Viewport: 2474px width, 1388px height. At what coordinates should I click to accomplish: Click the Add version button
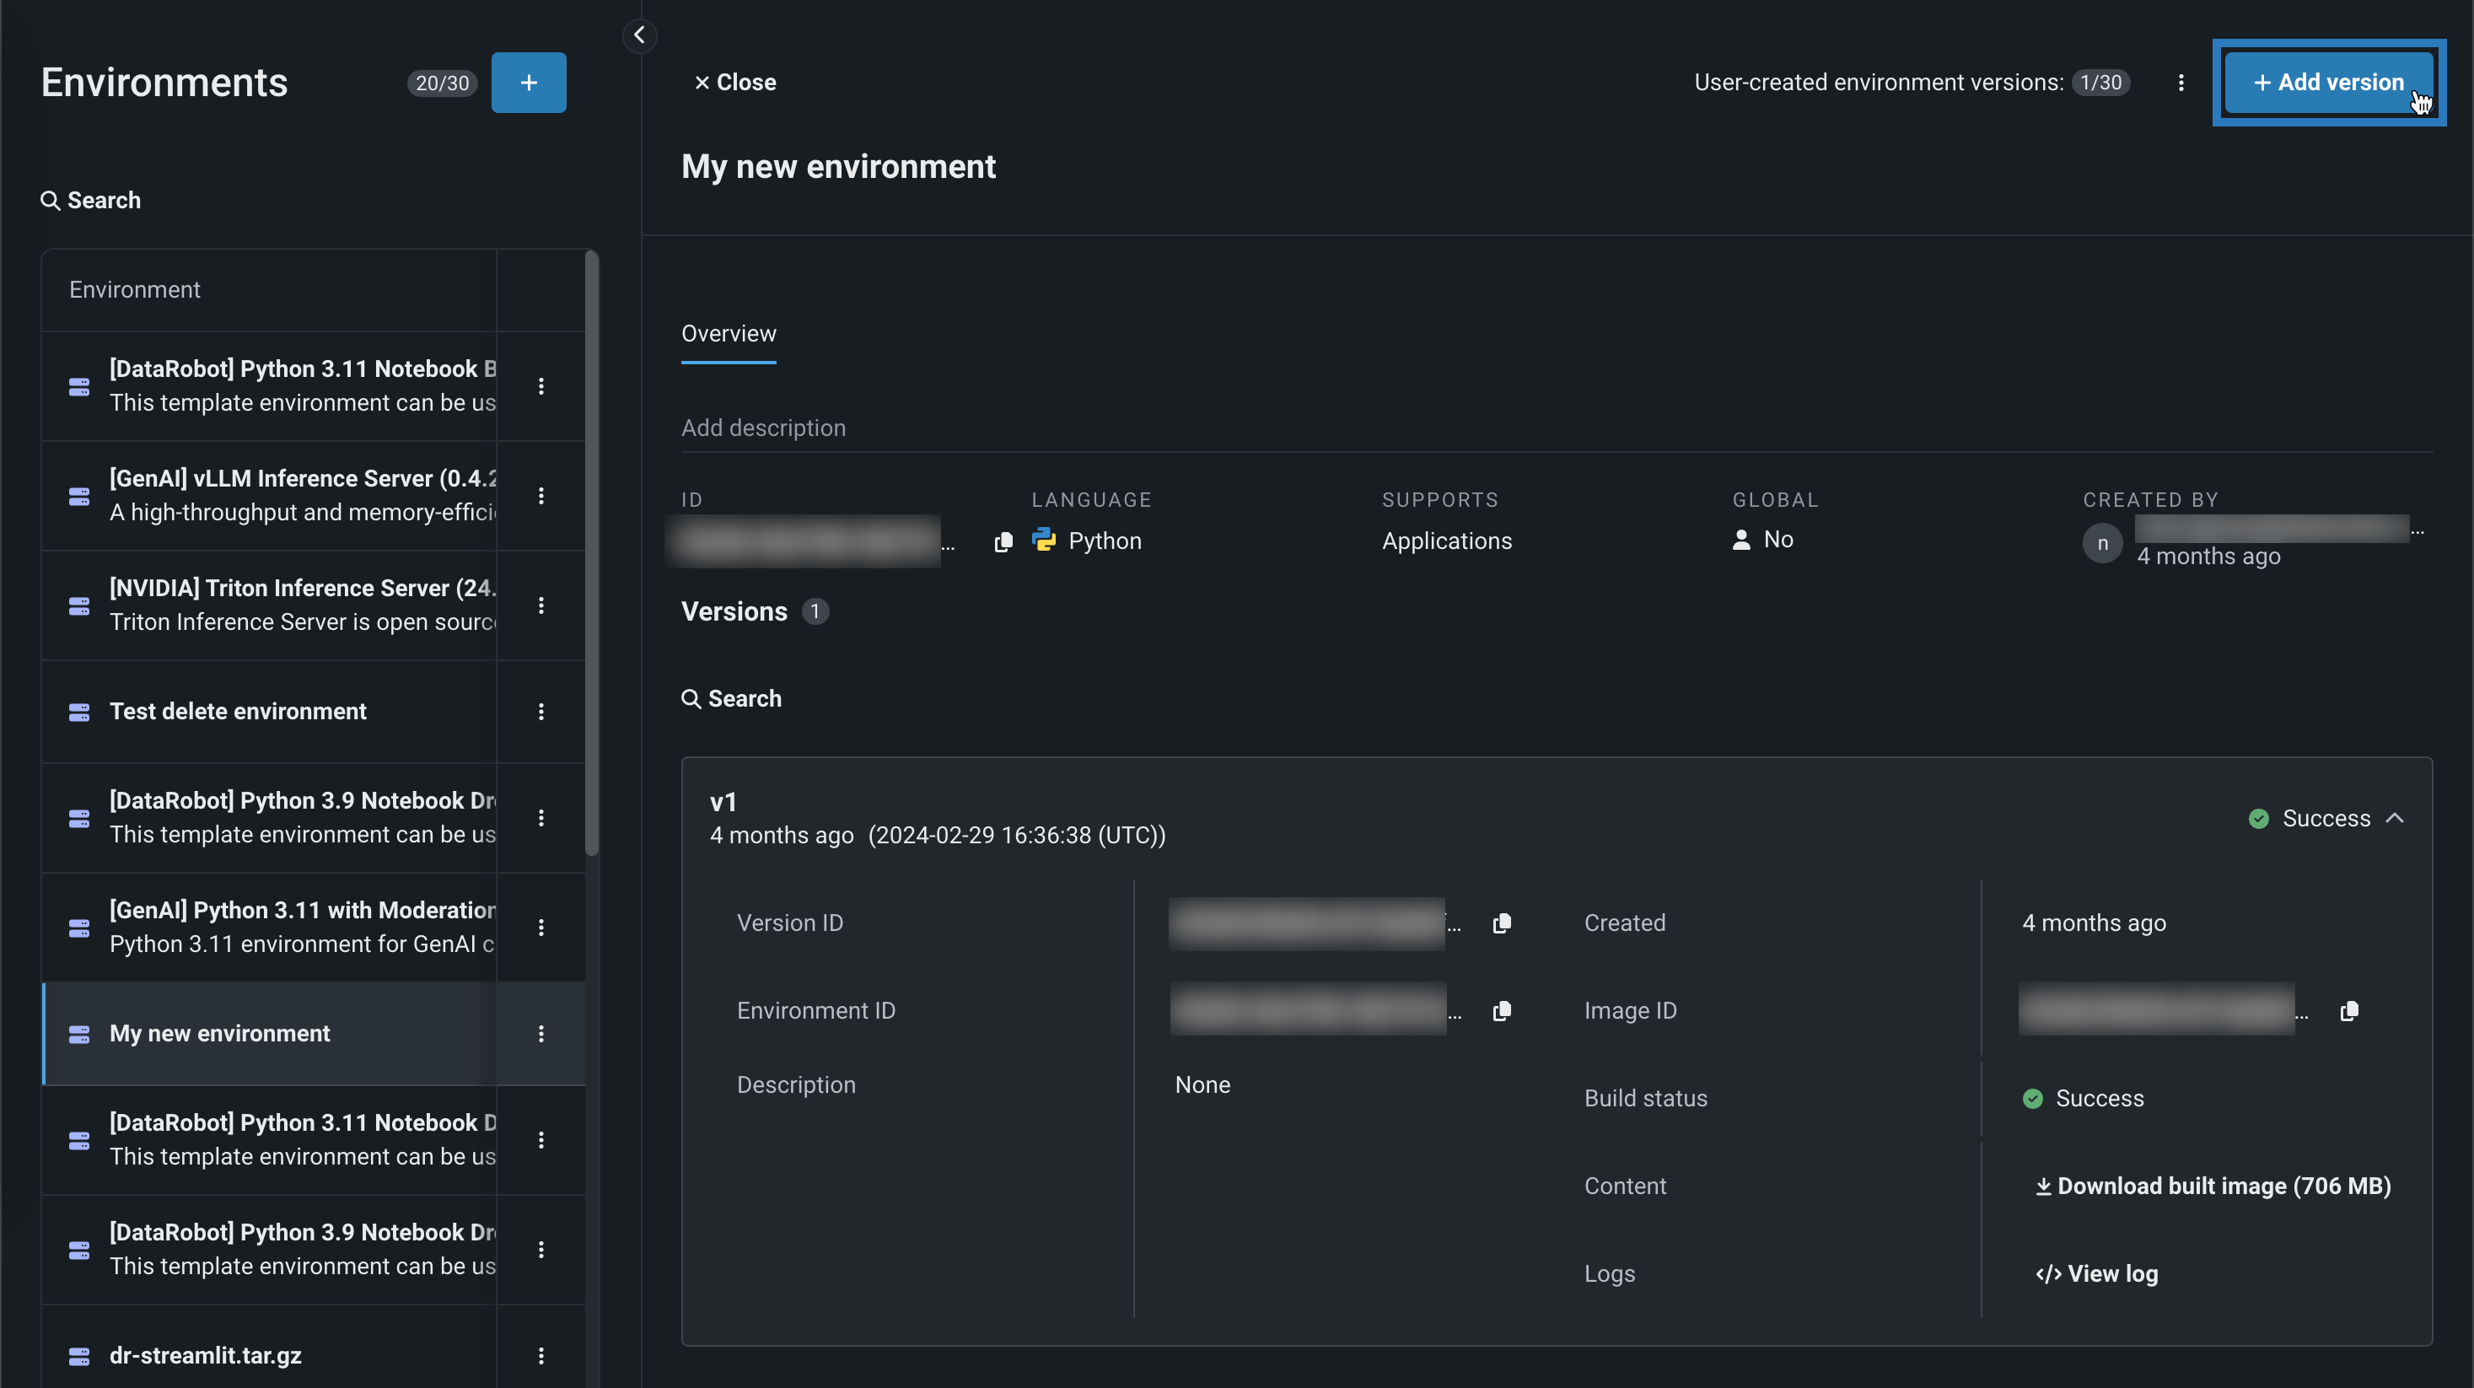[2328, 83]
